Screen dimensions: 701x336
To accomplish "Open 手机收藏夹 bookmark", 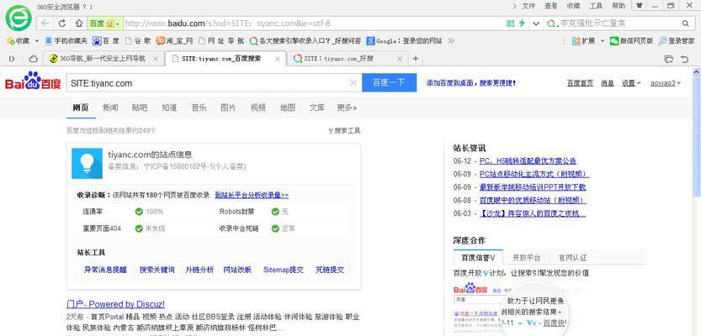I will coord(66,40).
